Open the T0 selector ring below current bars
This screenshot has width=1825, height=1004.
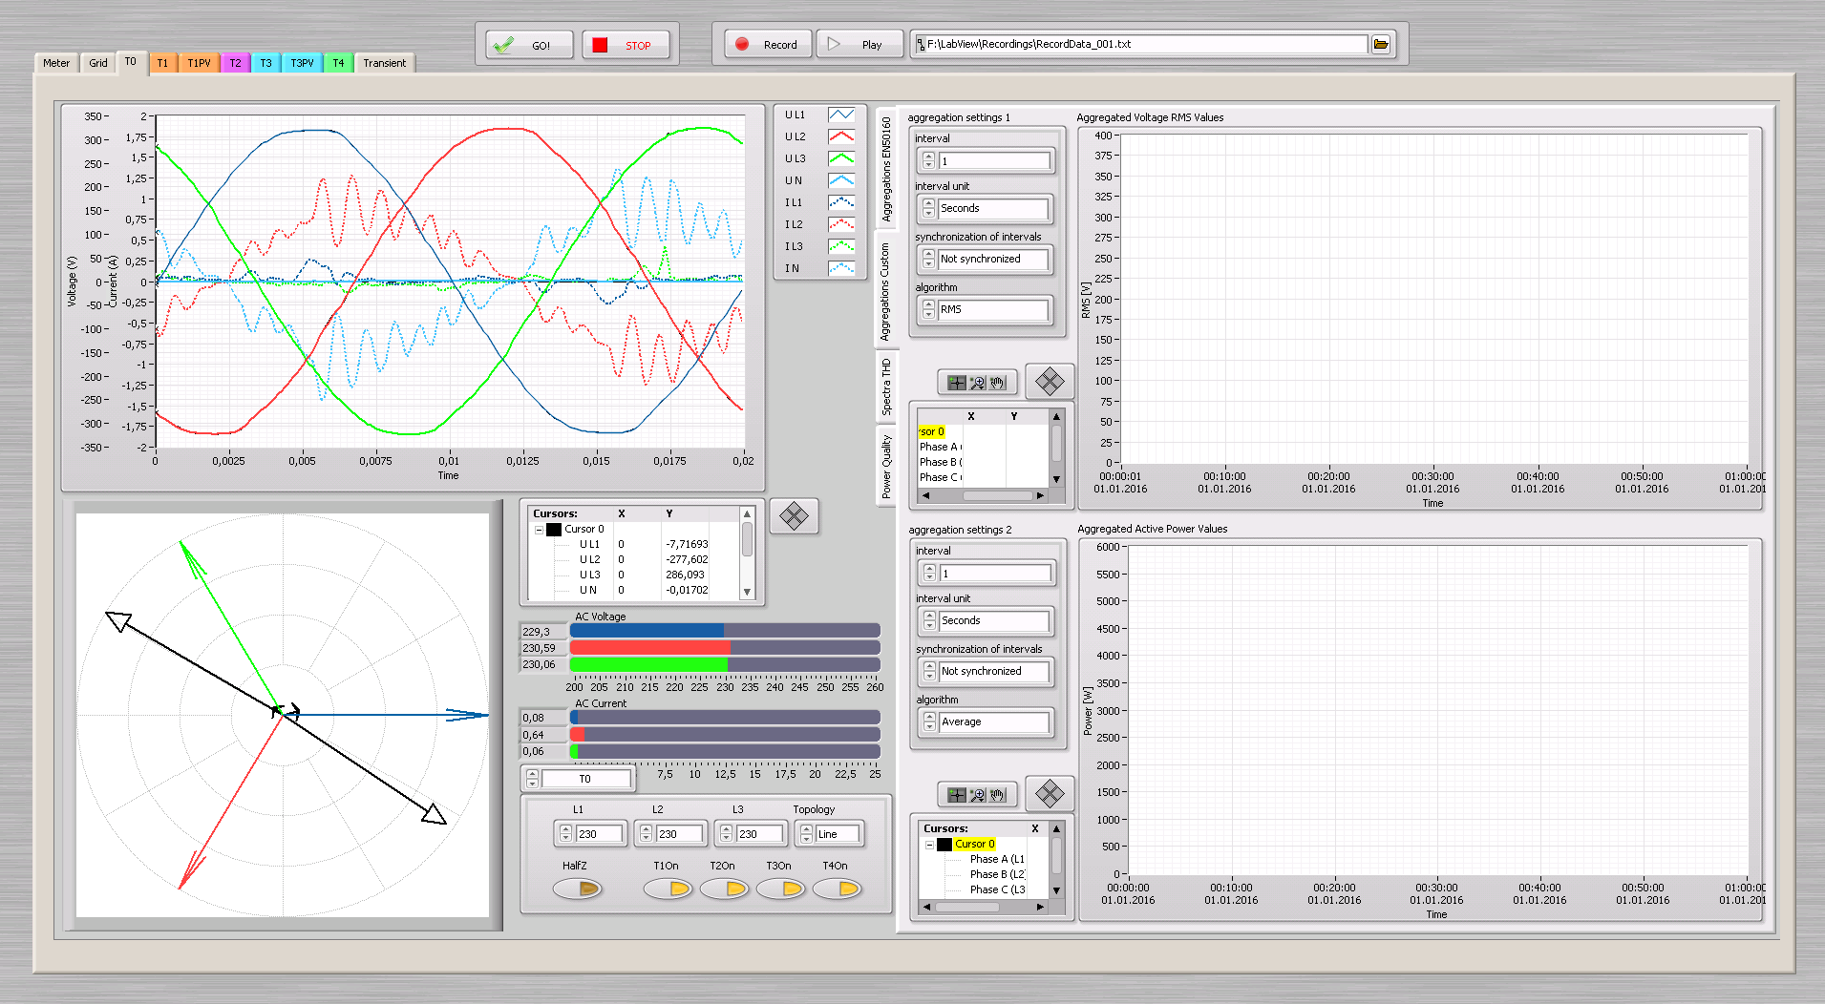[x=585, y=779]
